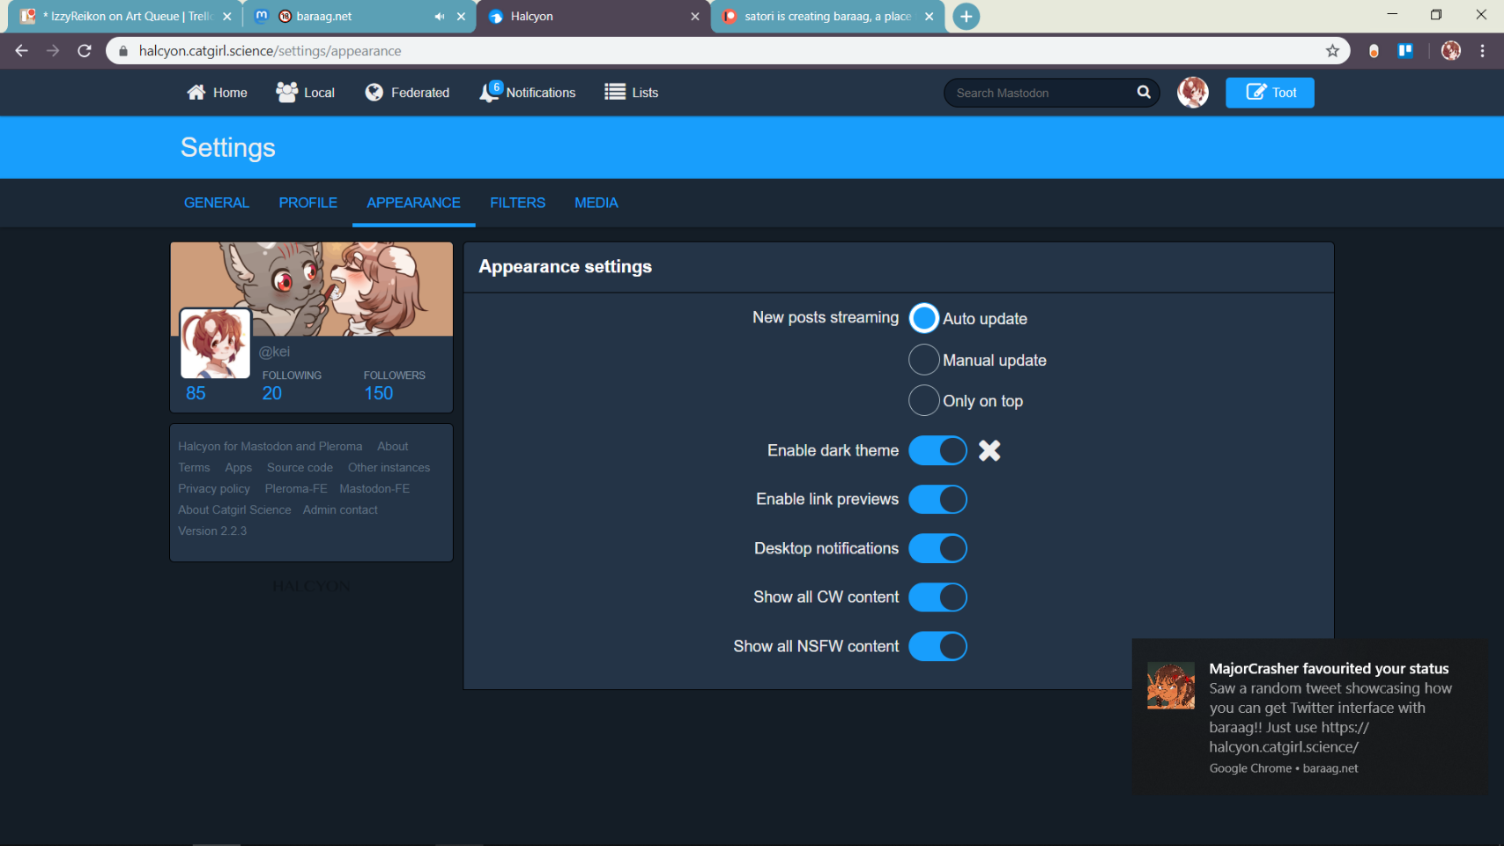Open the Trello extension icon
Viewport: 1504px width, 846px height.
coord(1405,51)
